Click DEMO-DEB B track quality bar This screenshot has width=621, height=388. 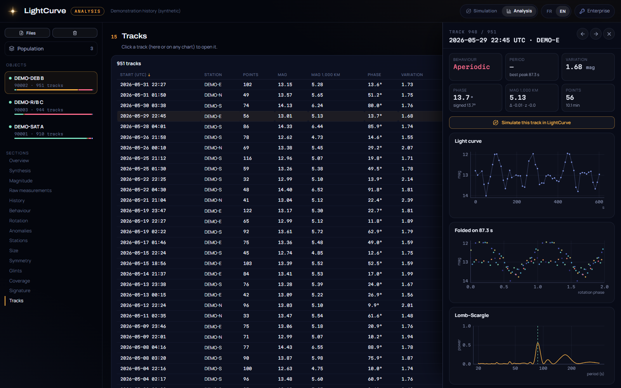[54, 90]
